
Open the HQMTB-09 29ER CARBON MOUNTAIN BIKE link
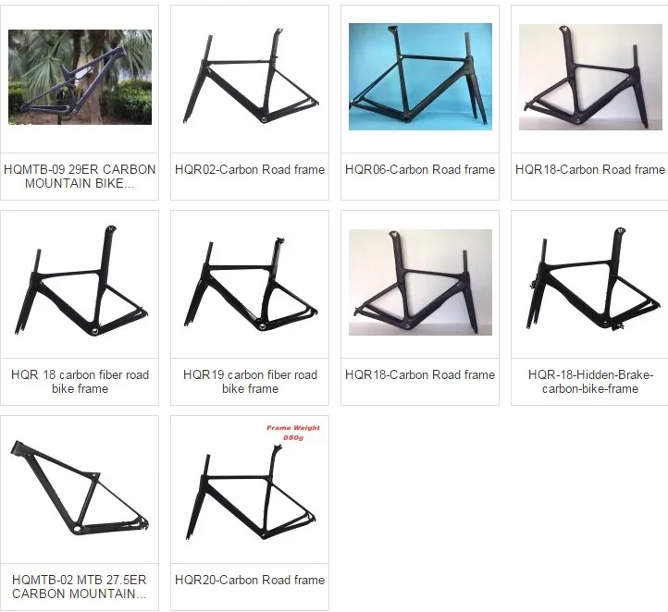80,177
